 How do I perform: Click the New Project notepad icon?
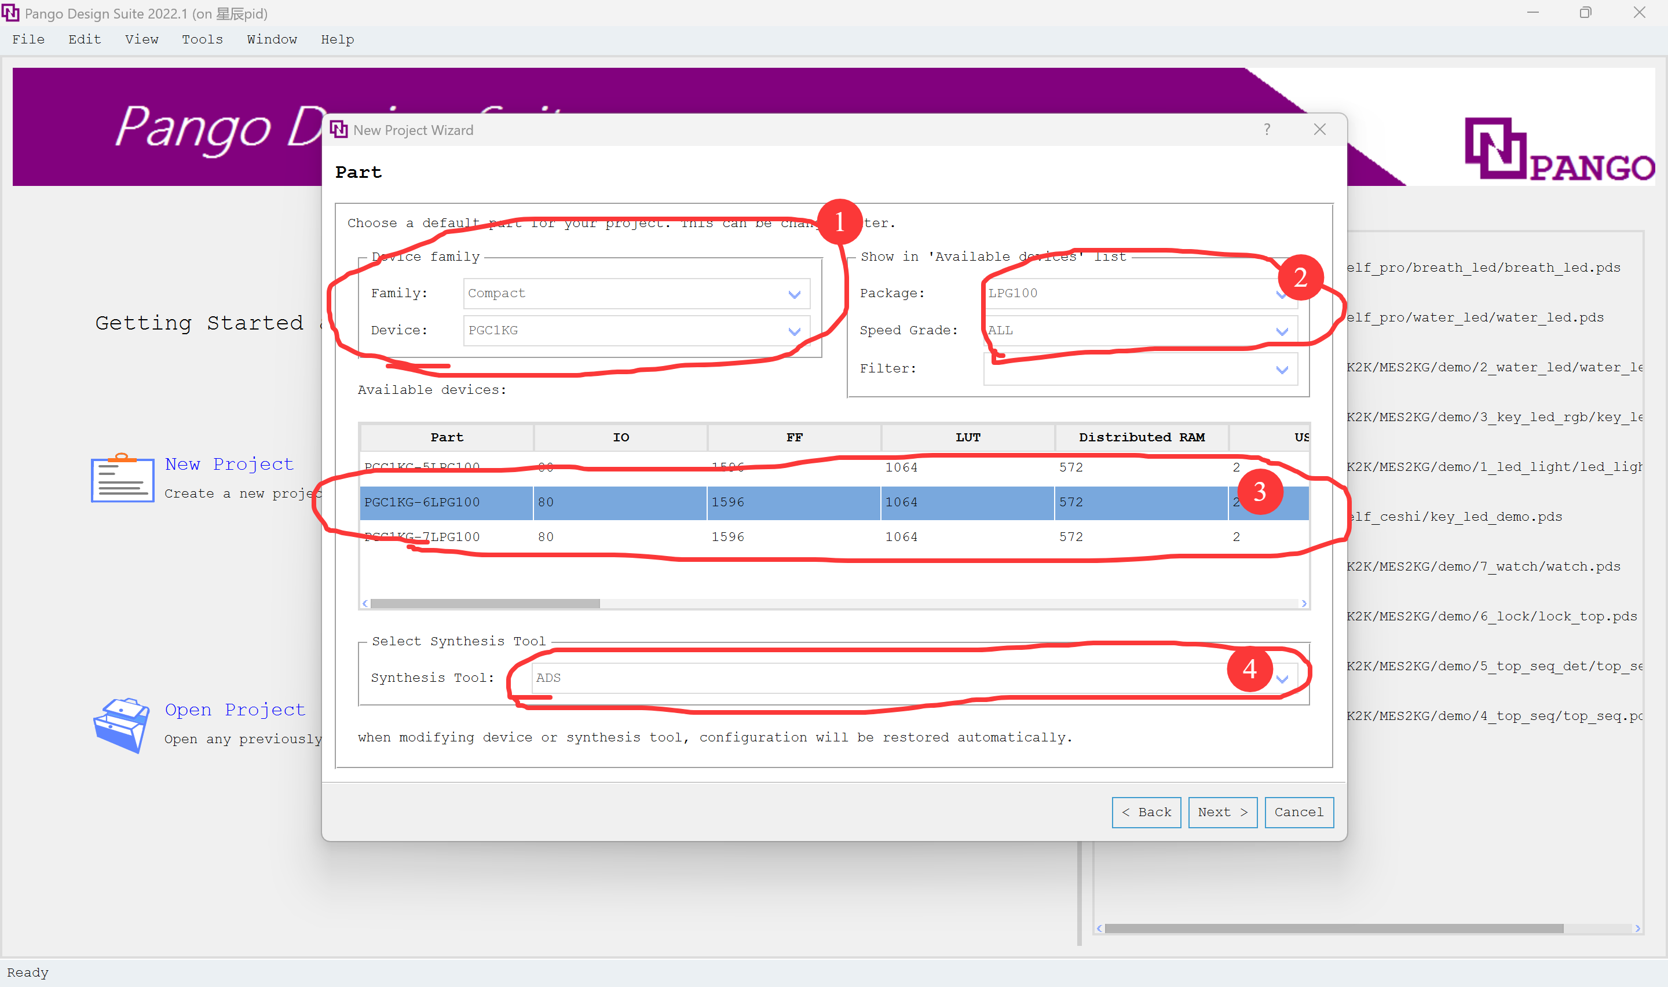pos(122,477)
